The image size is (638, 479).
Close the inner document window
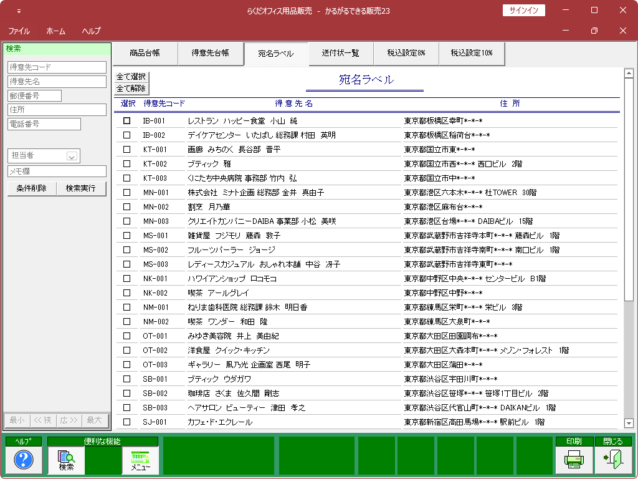[622, 31]
